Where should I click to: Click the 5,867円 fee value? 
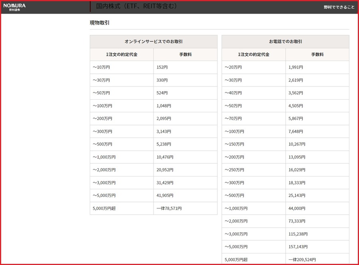(296, 119)
